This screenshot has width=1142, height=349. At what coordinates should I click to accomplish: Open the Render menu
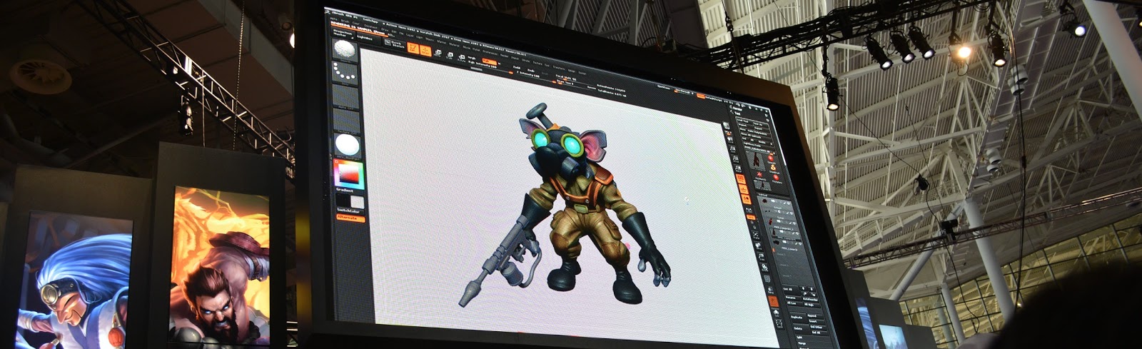tap(504, 56)
